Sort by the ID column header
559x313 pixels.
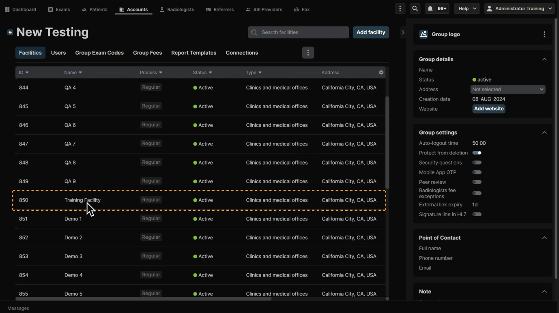pos(24,73)
